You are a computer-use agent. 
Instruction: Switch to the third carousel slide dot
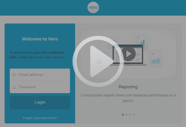pos(130,115)
